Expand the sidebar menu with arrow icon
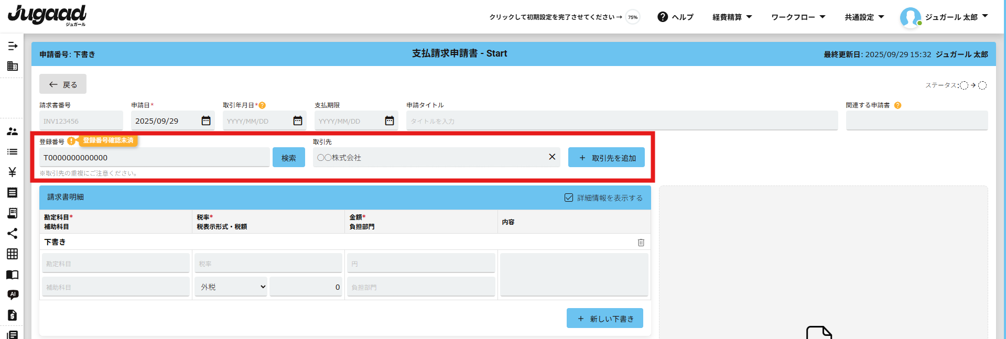This screenshot has width=1006, height=339. (13, 46)
